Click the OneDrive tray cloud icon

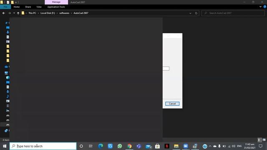(215, 146)
